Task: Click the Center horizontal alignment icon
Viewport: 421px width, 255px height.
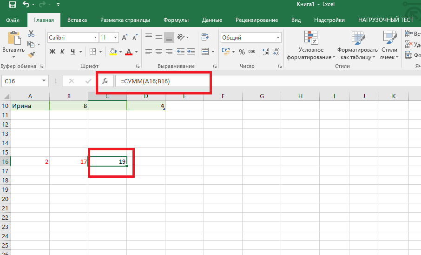Action: click(159, 52)
